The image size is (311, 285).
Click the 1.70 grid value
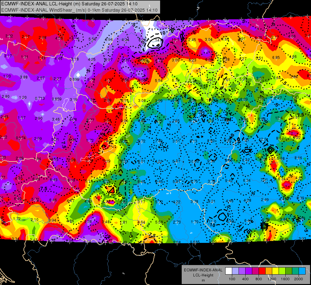194,222
